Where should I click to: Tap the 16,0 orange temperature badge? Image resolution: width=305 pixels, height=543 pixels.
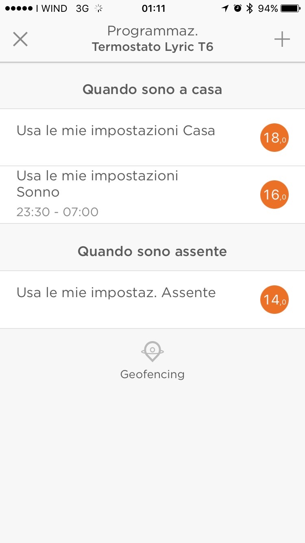click(x=274, y=195)
